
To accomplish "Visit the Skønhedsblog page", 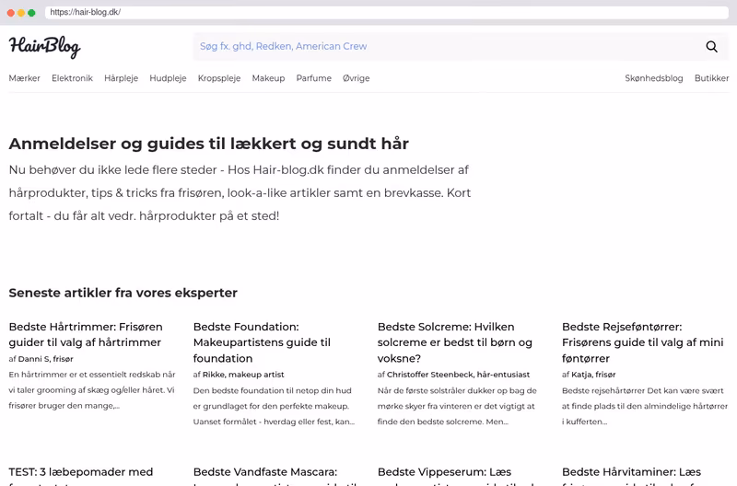I will 654,78.
